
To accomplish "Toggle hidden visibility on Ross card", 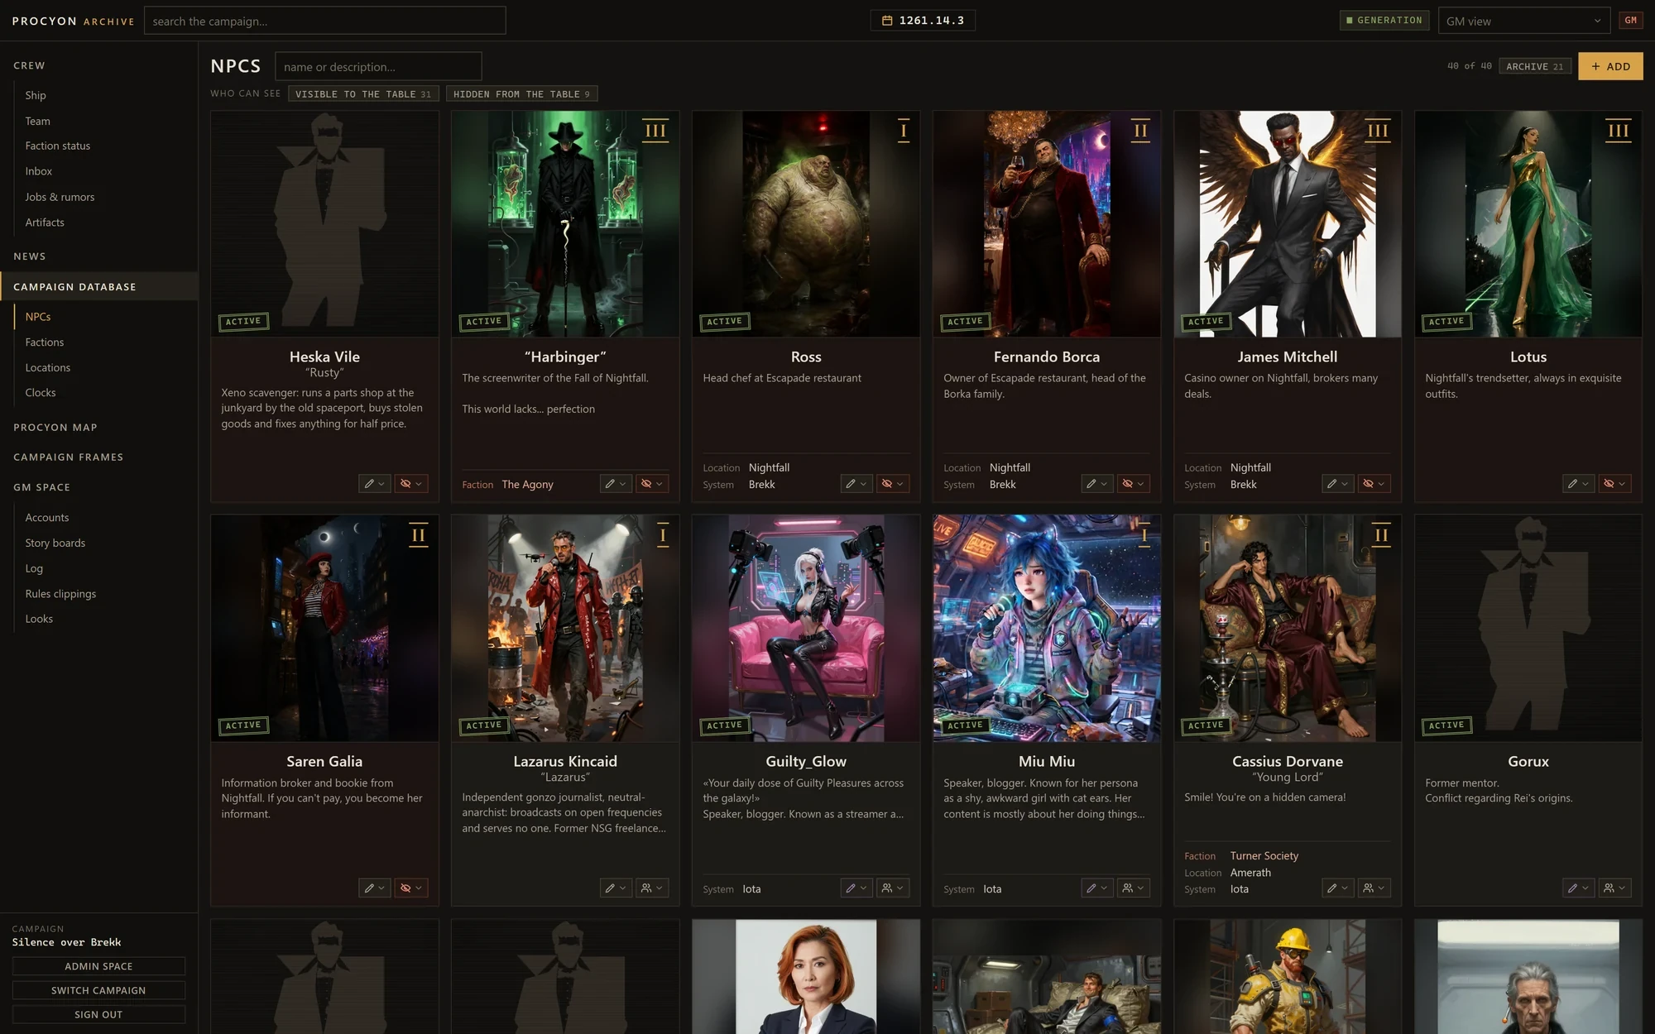I will tap(892, 484).
